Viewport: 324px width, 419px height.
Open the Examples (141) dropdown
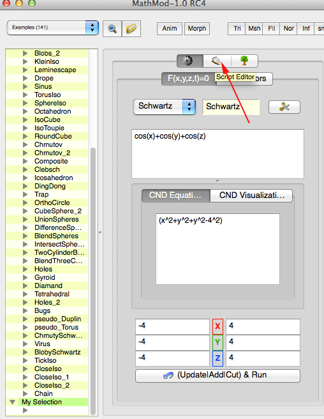click(x=53, y=27)
